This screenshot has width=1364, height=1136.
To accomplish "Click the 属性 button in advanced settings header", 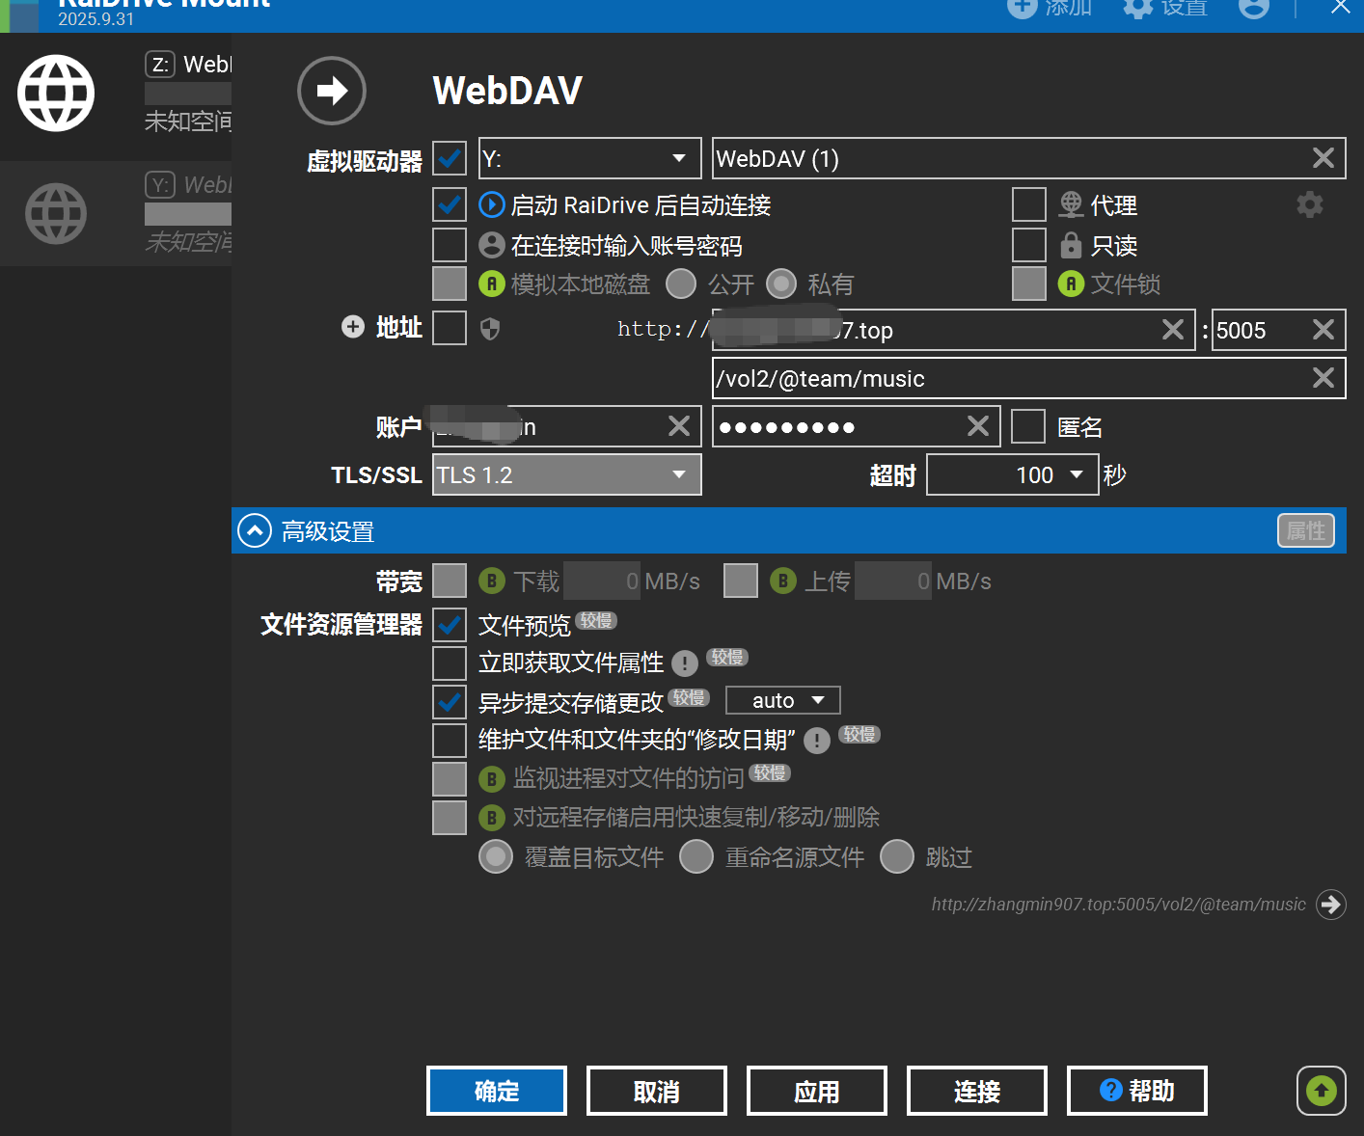I will (x=1306, y=530).
